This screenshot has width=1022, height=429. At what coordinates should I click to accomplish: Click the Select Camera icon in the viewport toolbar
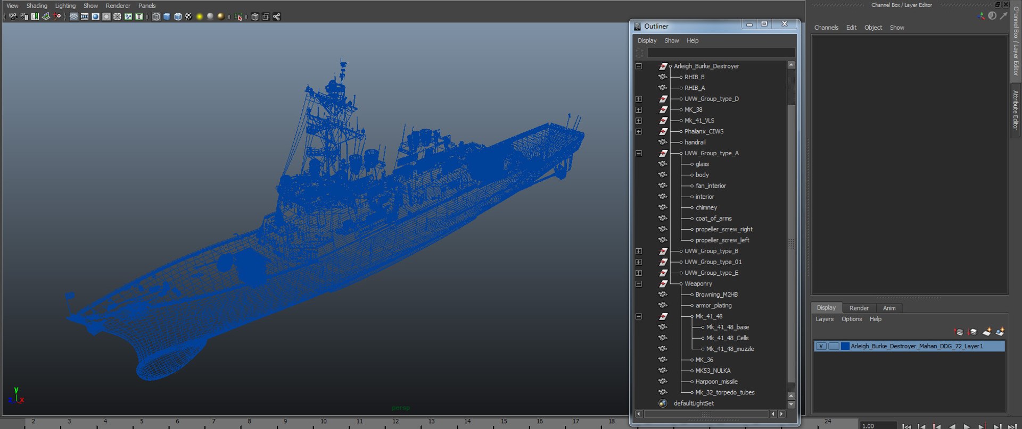point(13,16)
